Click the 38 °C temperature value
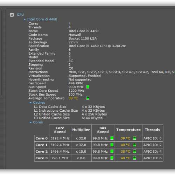This screenshot has width=175, height=175. [125, 152]
